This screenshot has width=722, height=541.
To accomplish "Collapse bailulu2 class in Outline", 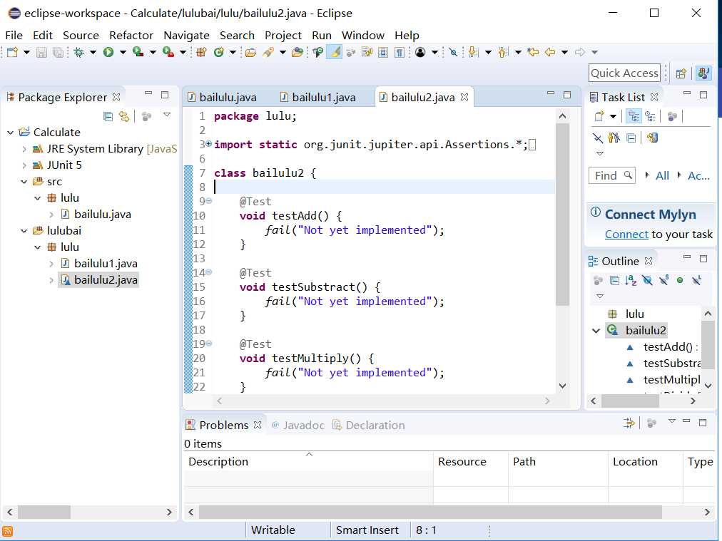I will pyautogui.click(x=596, y=330).
